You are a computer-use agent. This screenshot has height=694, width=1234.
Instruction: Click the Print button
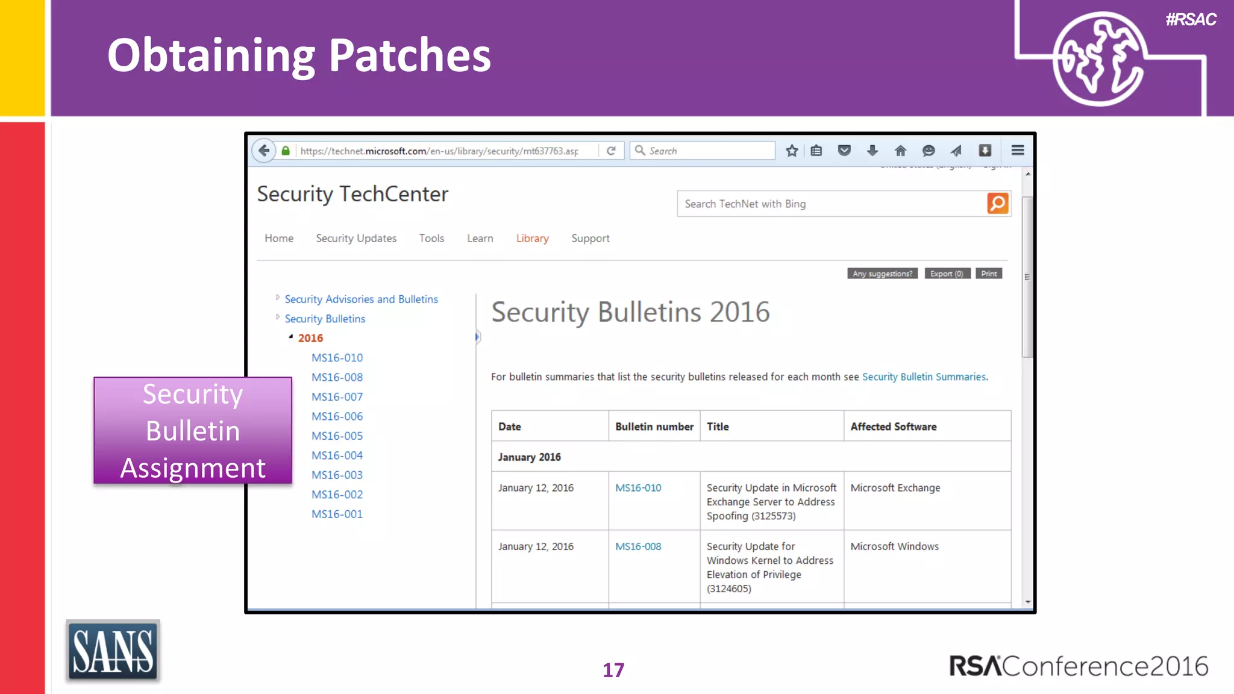pos(989,274)
